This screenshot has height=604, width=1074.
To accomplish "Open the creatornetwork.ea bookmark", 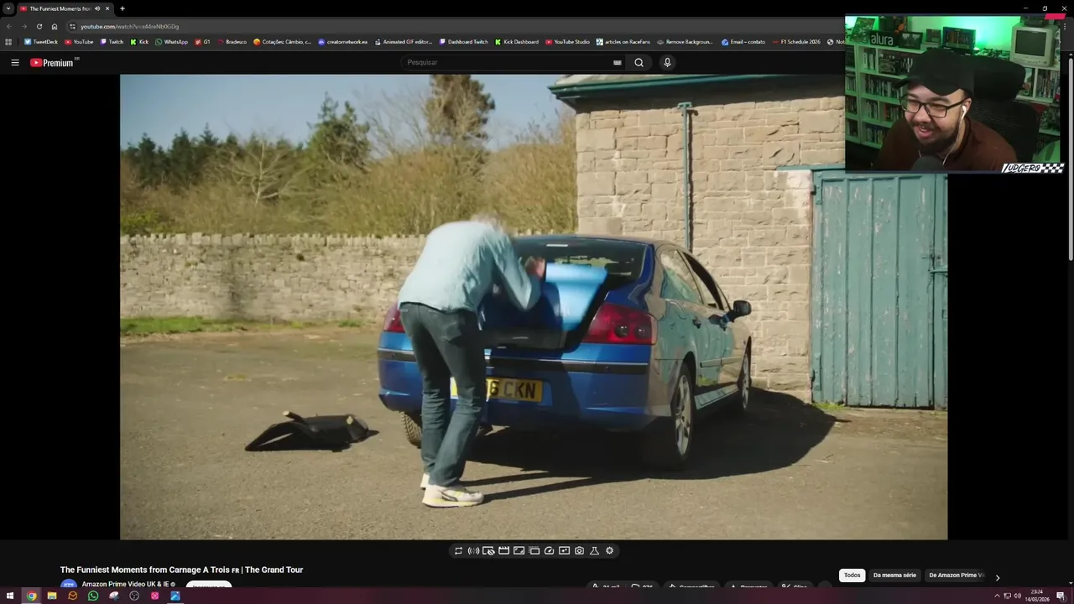I will point(342,42).
